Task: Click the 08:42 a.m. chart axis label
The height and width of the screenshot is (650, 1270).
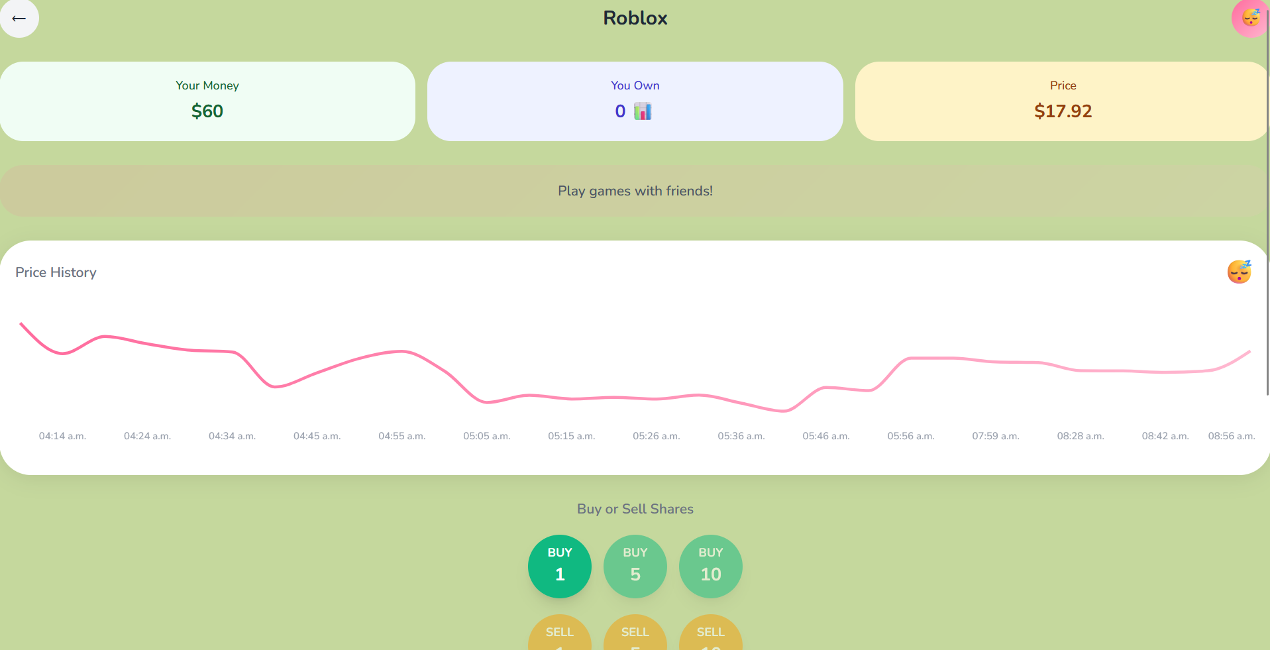Action: 1165,436
